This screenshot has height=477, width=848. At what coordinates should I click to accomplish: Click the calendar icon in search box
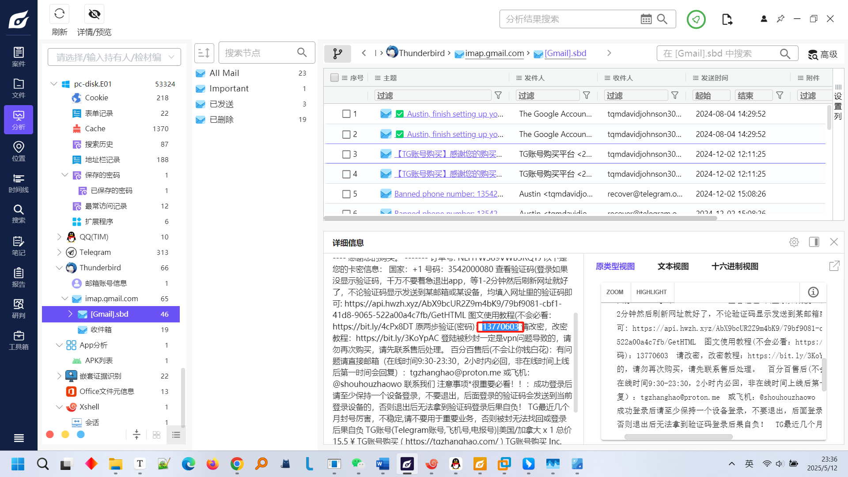point(646,19)
